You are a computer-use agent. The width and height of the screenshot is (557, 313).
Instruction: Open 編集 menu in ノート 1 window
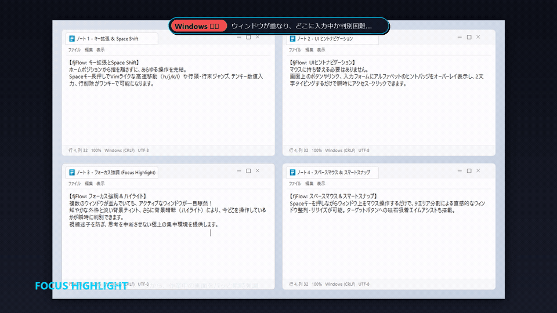click(x=88, y=50)
